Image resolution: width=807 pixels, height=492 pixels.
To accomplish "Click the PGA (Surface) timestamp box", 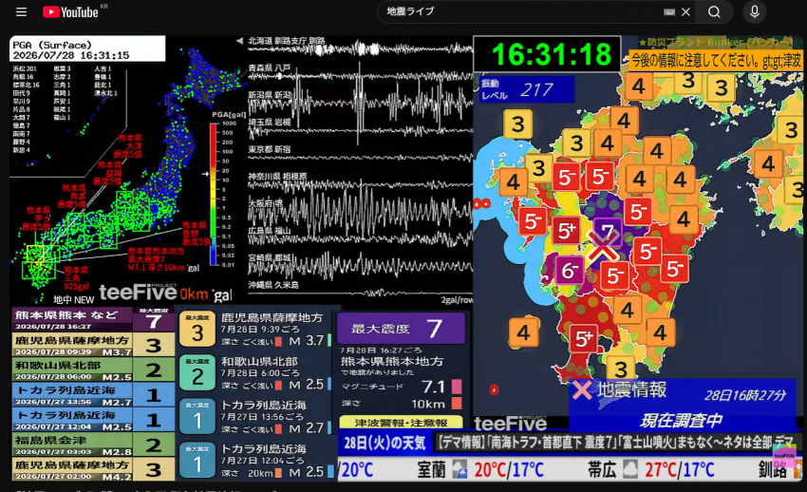I will click(87, 50).
